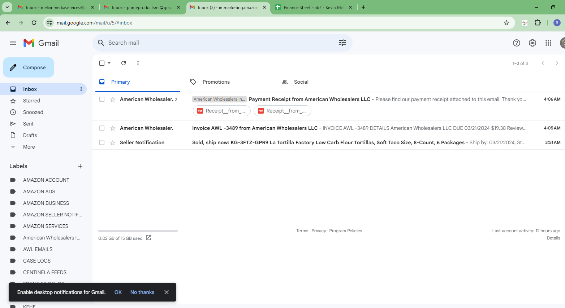
Task: Switch to the Social tab
Action: click(x=301, y=82)
